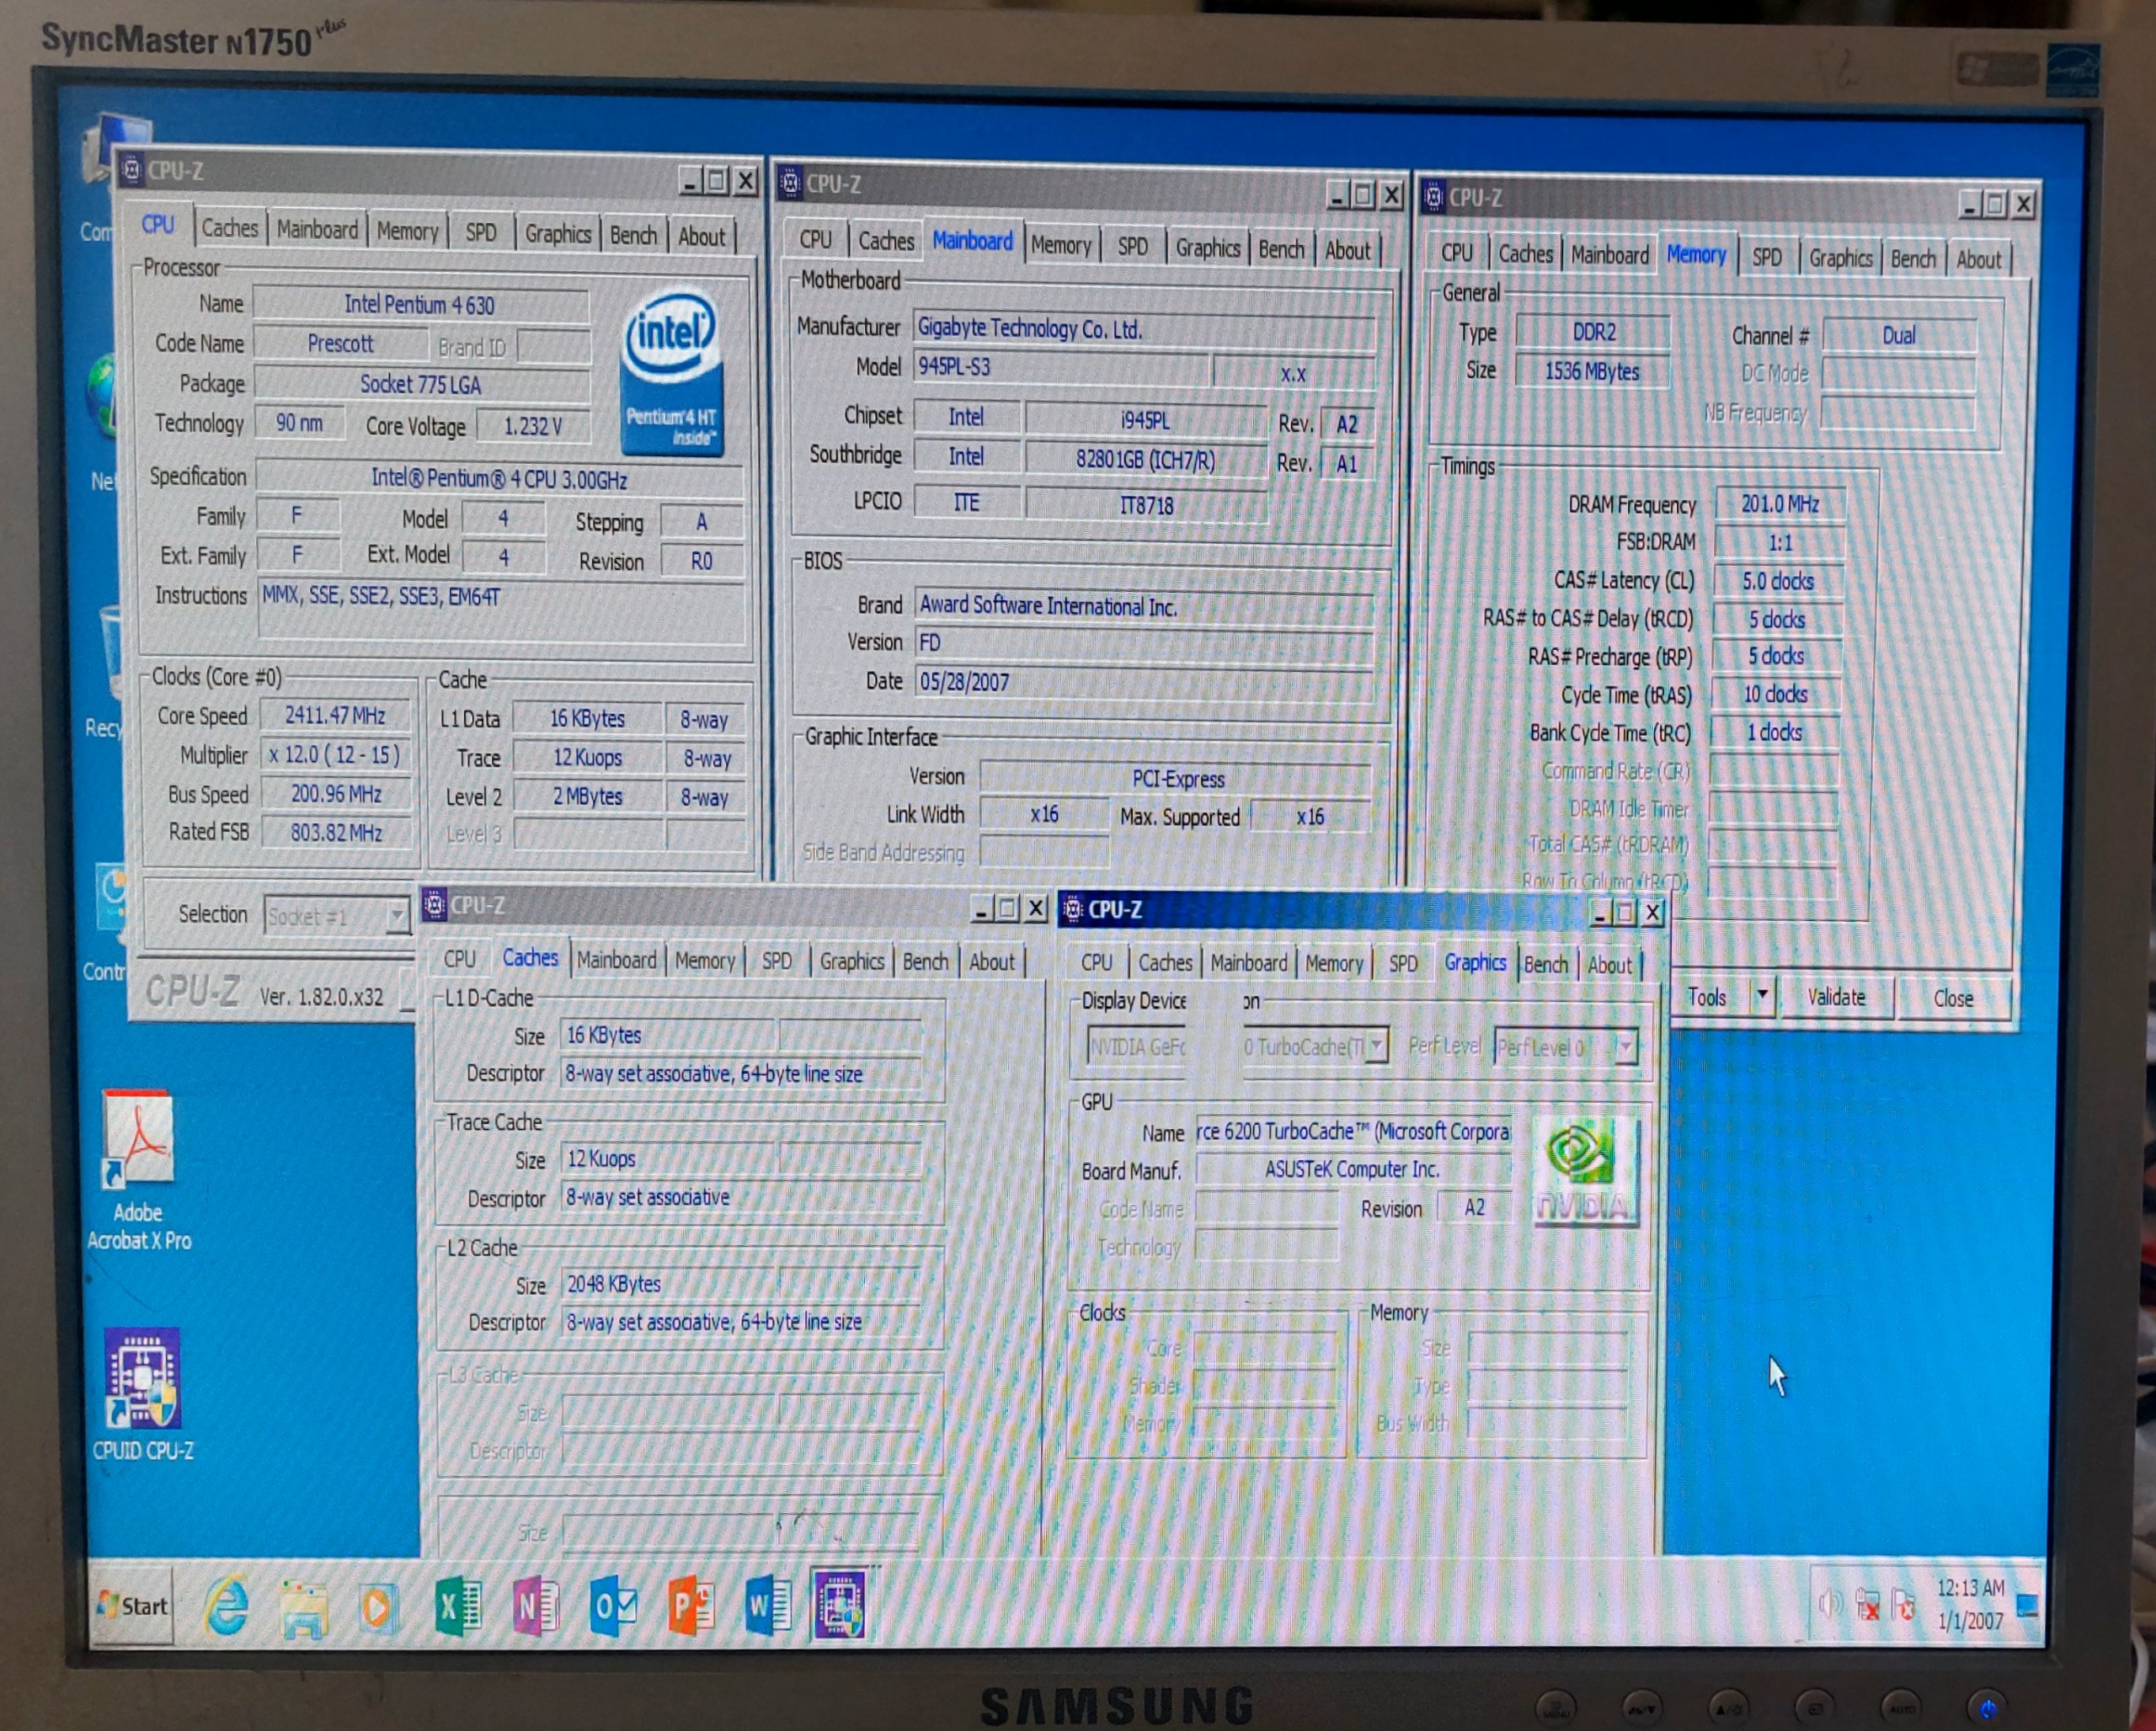The height and width of the screenshot is (1731, 2156).
Task: Switch to SPD tab in Memory window
Action: [x=1766, y=257]
